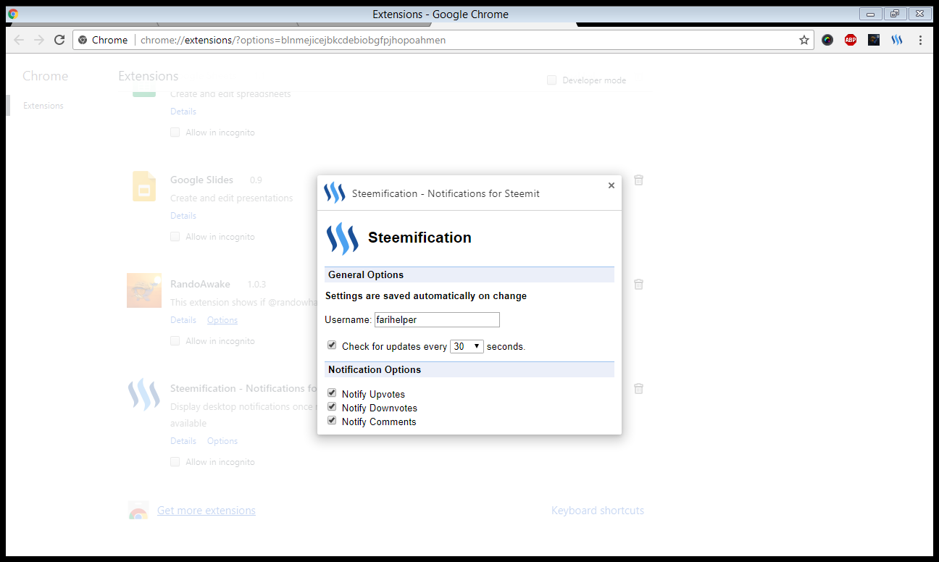The height and width of the screenshot is (562, 939).
Task: Click the web store icon beside Get more extensions
Action: 138,511
